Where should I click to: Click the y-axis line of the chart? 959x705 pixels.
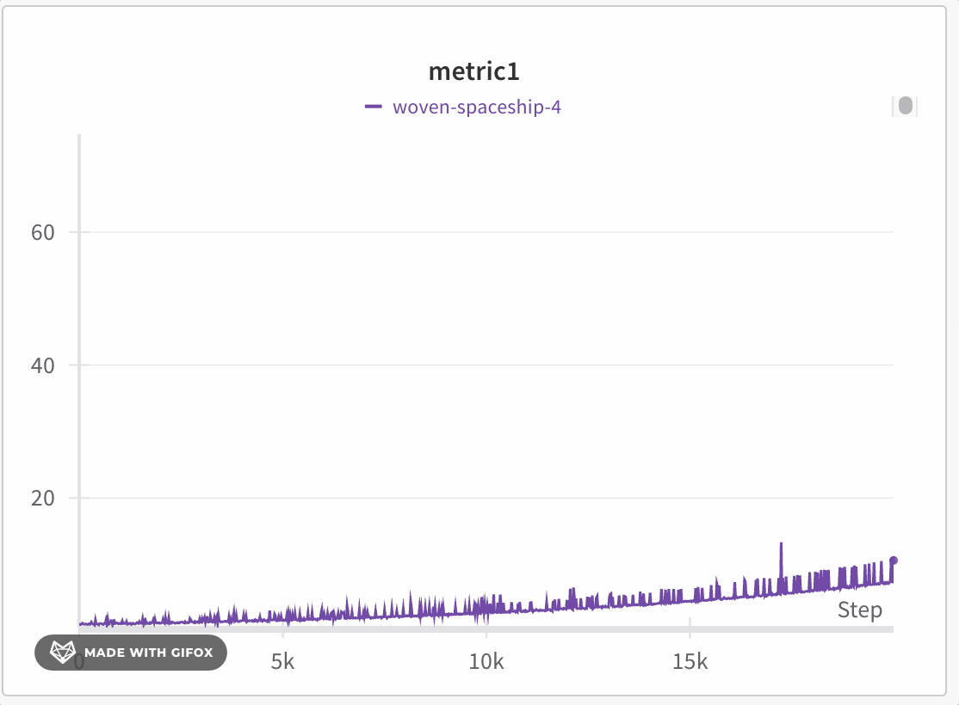pyautogui.click(x=79, y=387)
